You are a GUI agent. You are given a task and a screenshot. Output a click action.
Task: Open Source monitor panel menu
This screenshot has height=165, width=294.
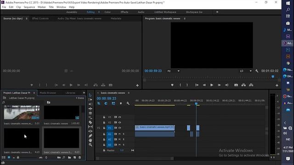click(27, 19)
